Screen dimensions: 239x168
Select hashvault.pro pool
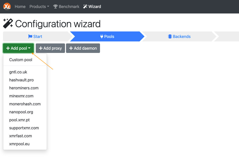pyautogui.click(x=25, y=80)
